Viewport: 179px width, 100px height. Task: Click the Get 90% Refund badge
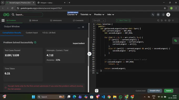pyautogui.click(x=73, y=13)
